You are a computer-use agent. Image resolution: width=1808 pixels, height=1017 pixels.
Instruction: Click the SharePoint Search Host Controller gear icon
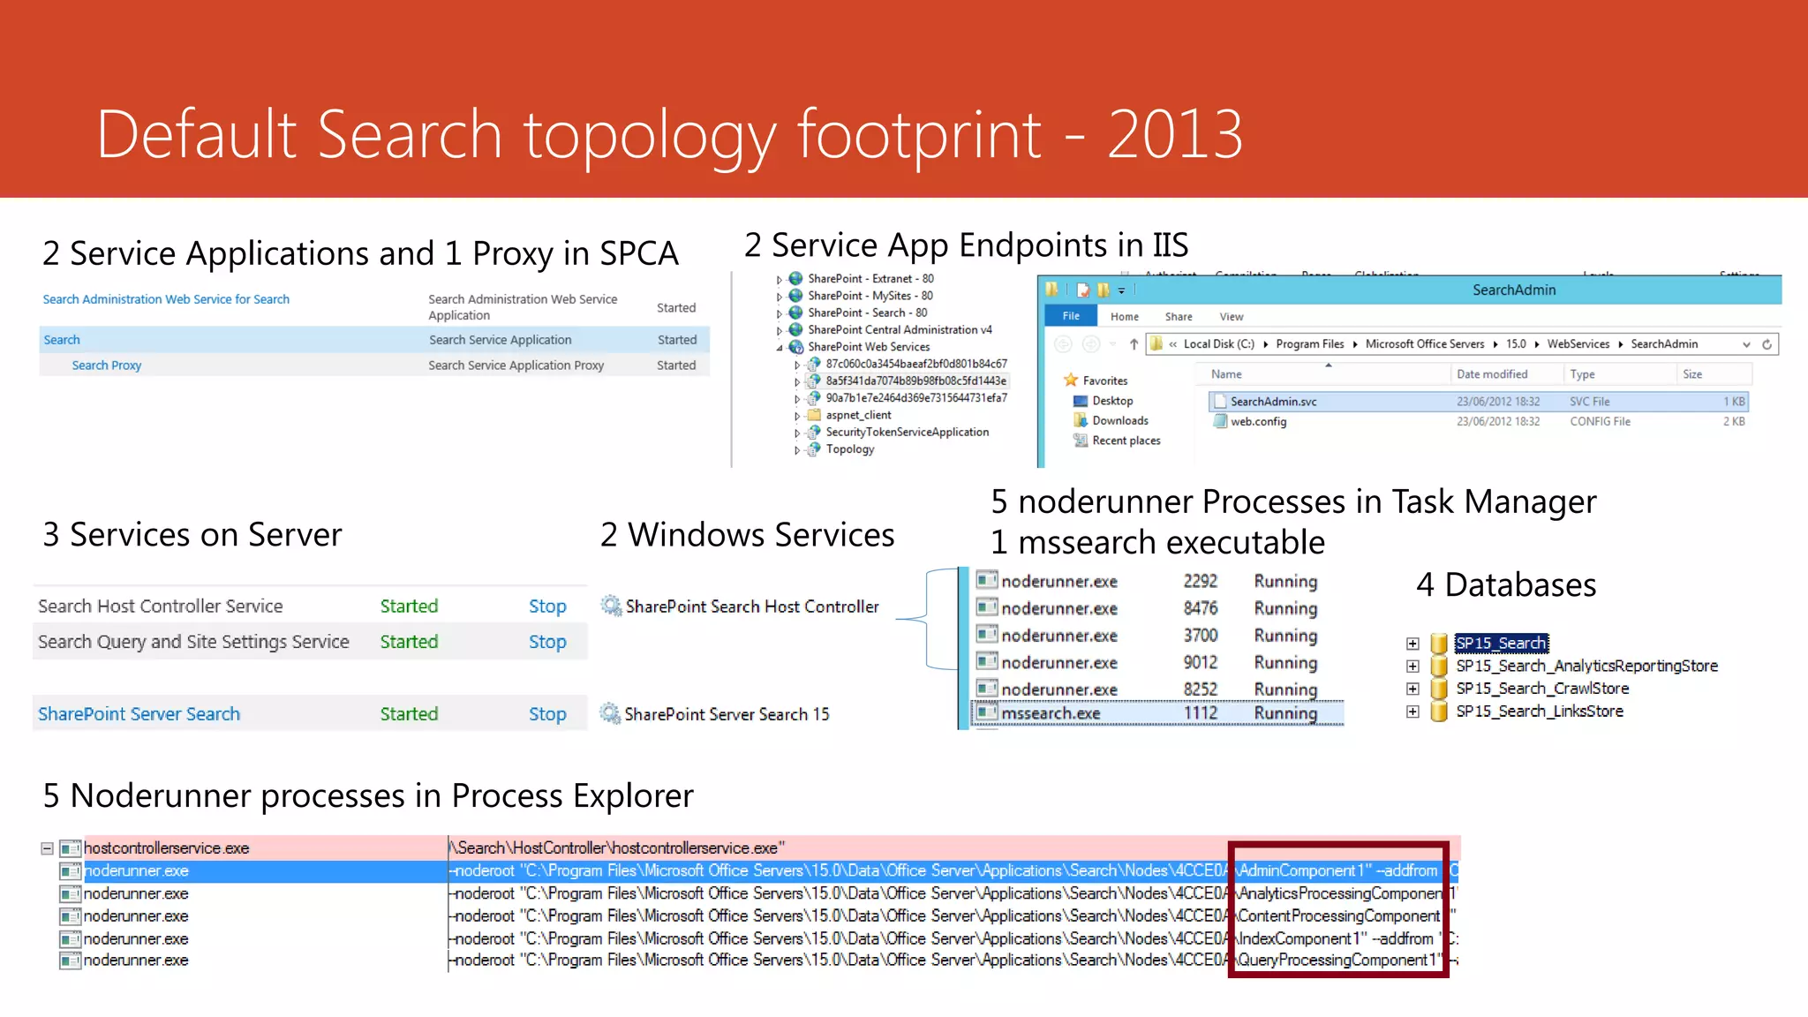coord(611,606)
